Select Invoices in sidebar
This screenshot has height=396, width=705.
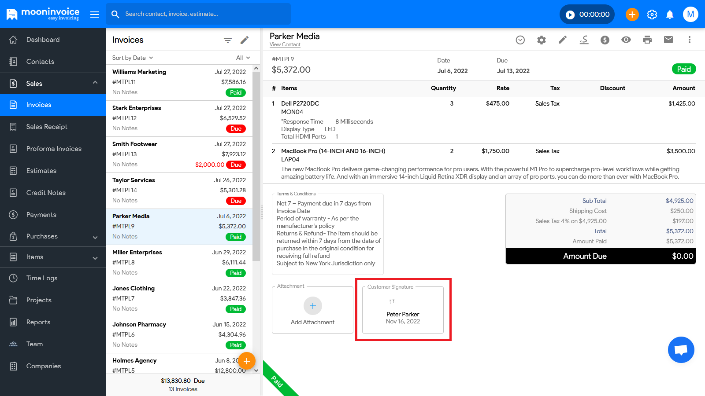tap(53, 105)
